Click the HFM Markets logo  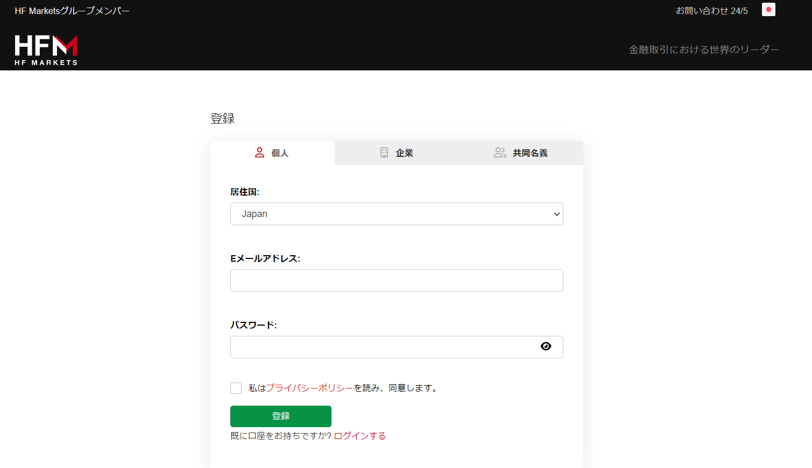click(x=46, y=49)
